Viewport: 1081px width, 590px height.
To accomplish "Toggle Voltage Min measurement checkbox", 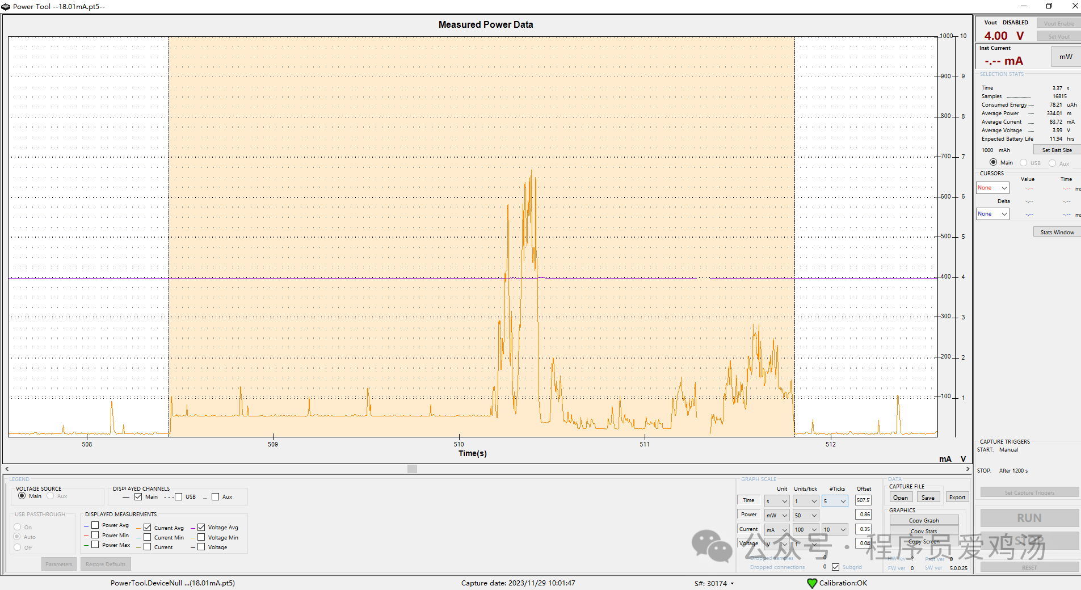I will 201,537.
